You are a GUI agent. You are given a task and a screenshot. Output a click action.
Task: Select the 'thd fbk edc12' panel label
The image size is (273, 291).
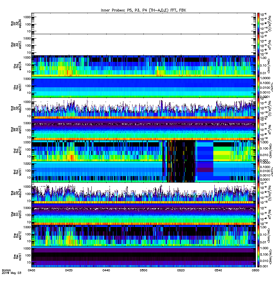17,151
